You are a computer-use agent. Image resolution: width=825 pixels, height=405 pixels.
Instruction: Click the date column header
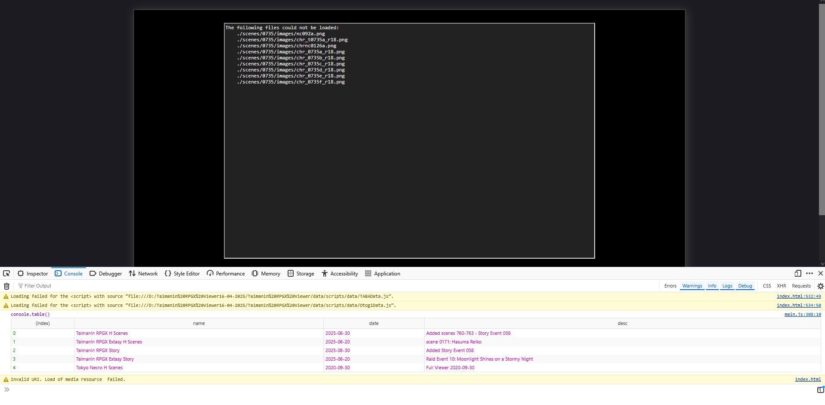point(374,324)
